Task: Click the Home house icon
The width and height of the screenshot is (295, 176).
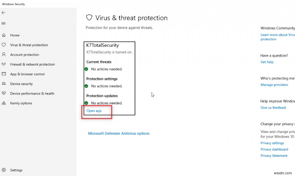Action: 4,35
